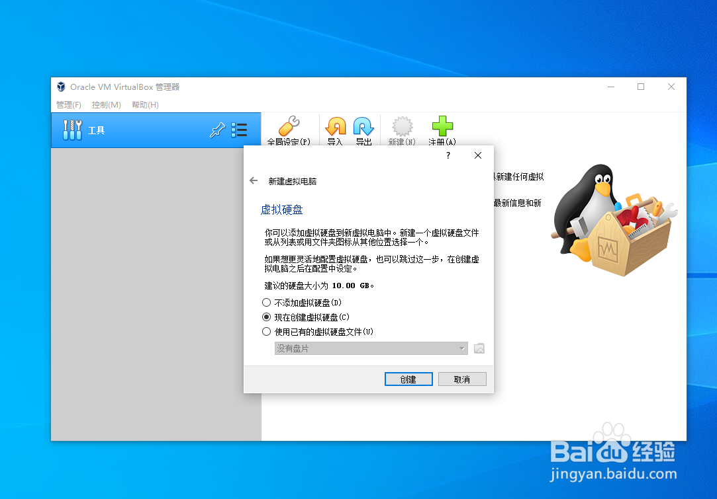
Task: Click the Import appliance icon
Action: point(336,126)
